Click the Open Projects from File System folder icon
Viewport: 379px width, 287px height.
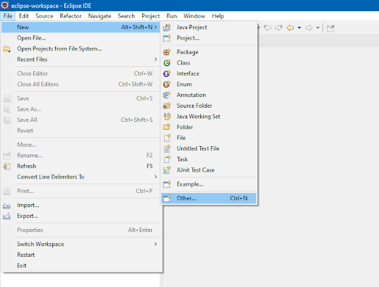pos(7,49)
